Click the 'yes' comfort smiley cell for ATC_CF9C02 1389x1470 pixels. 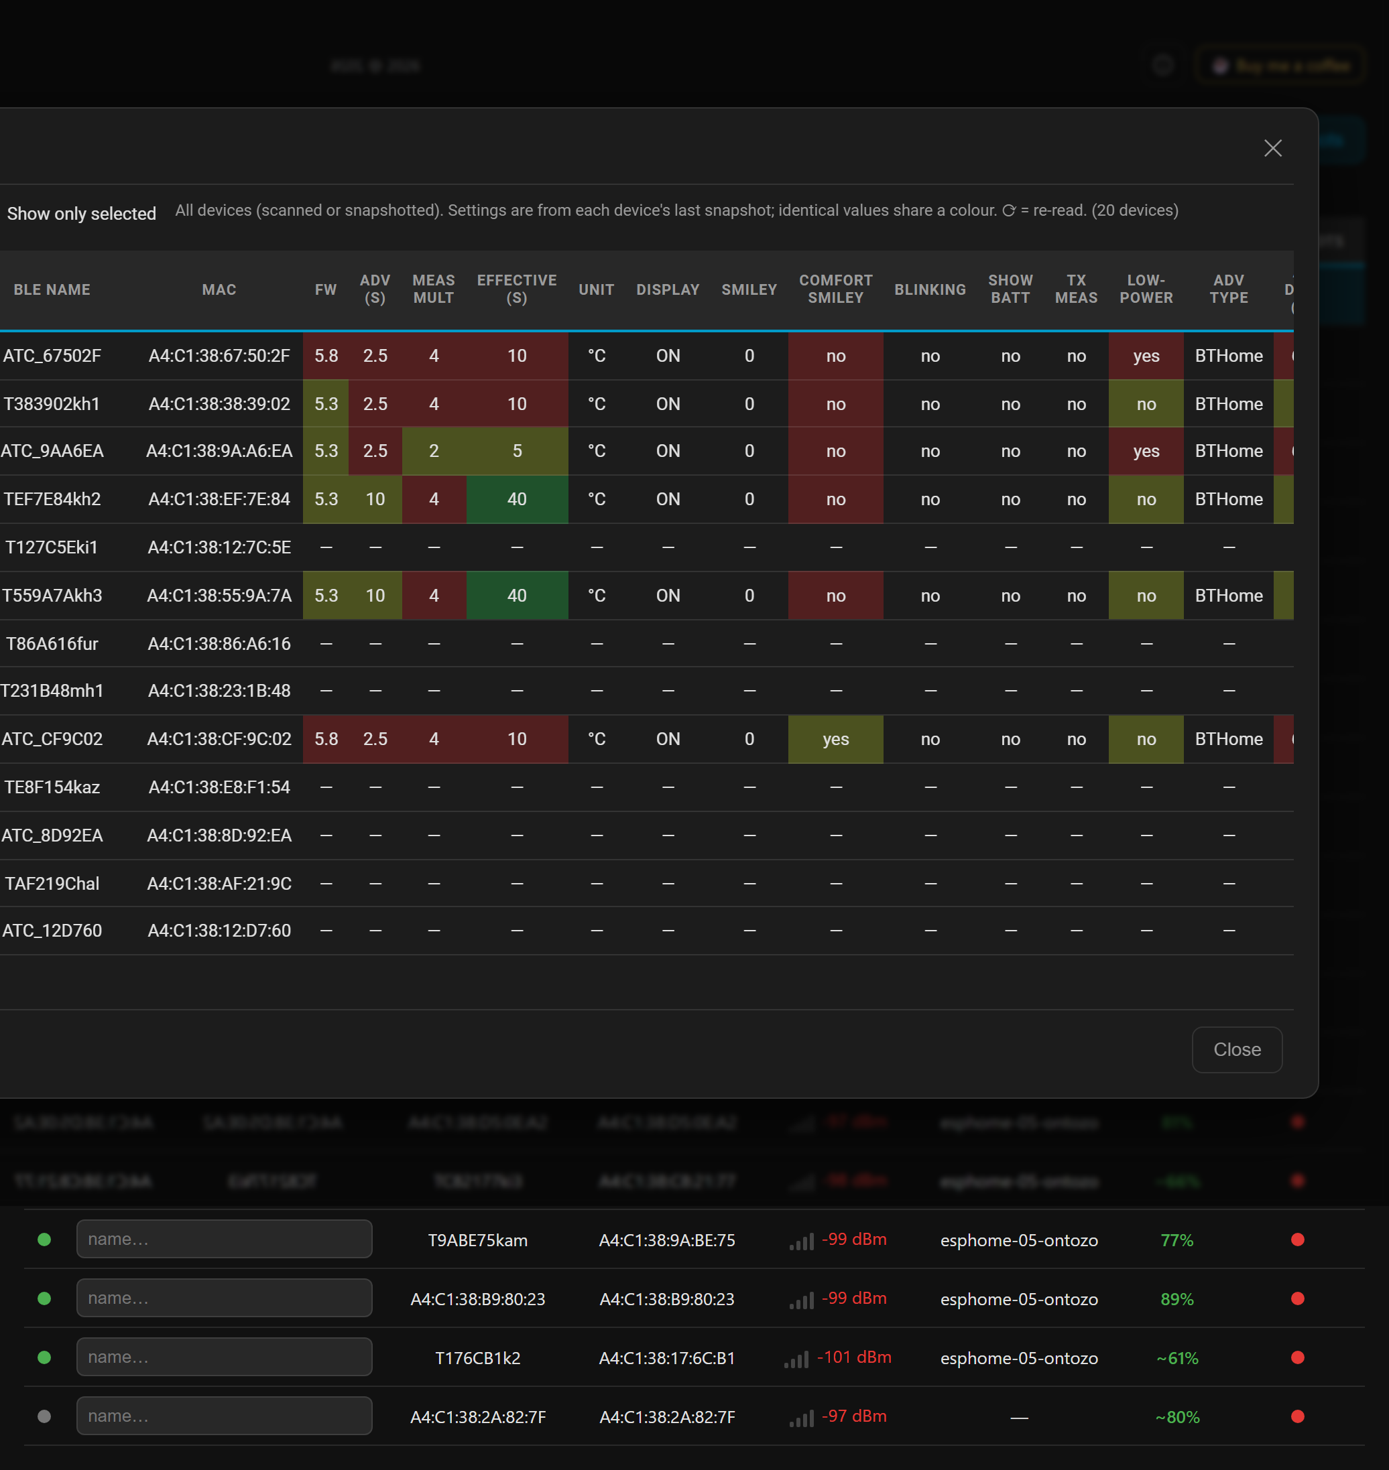click(x=836, y=739)
